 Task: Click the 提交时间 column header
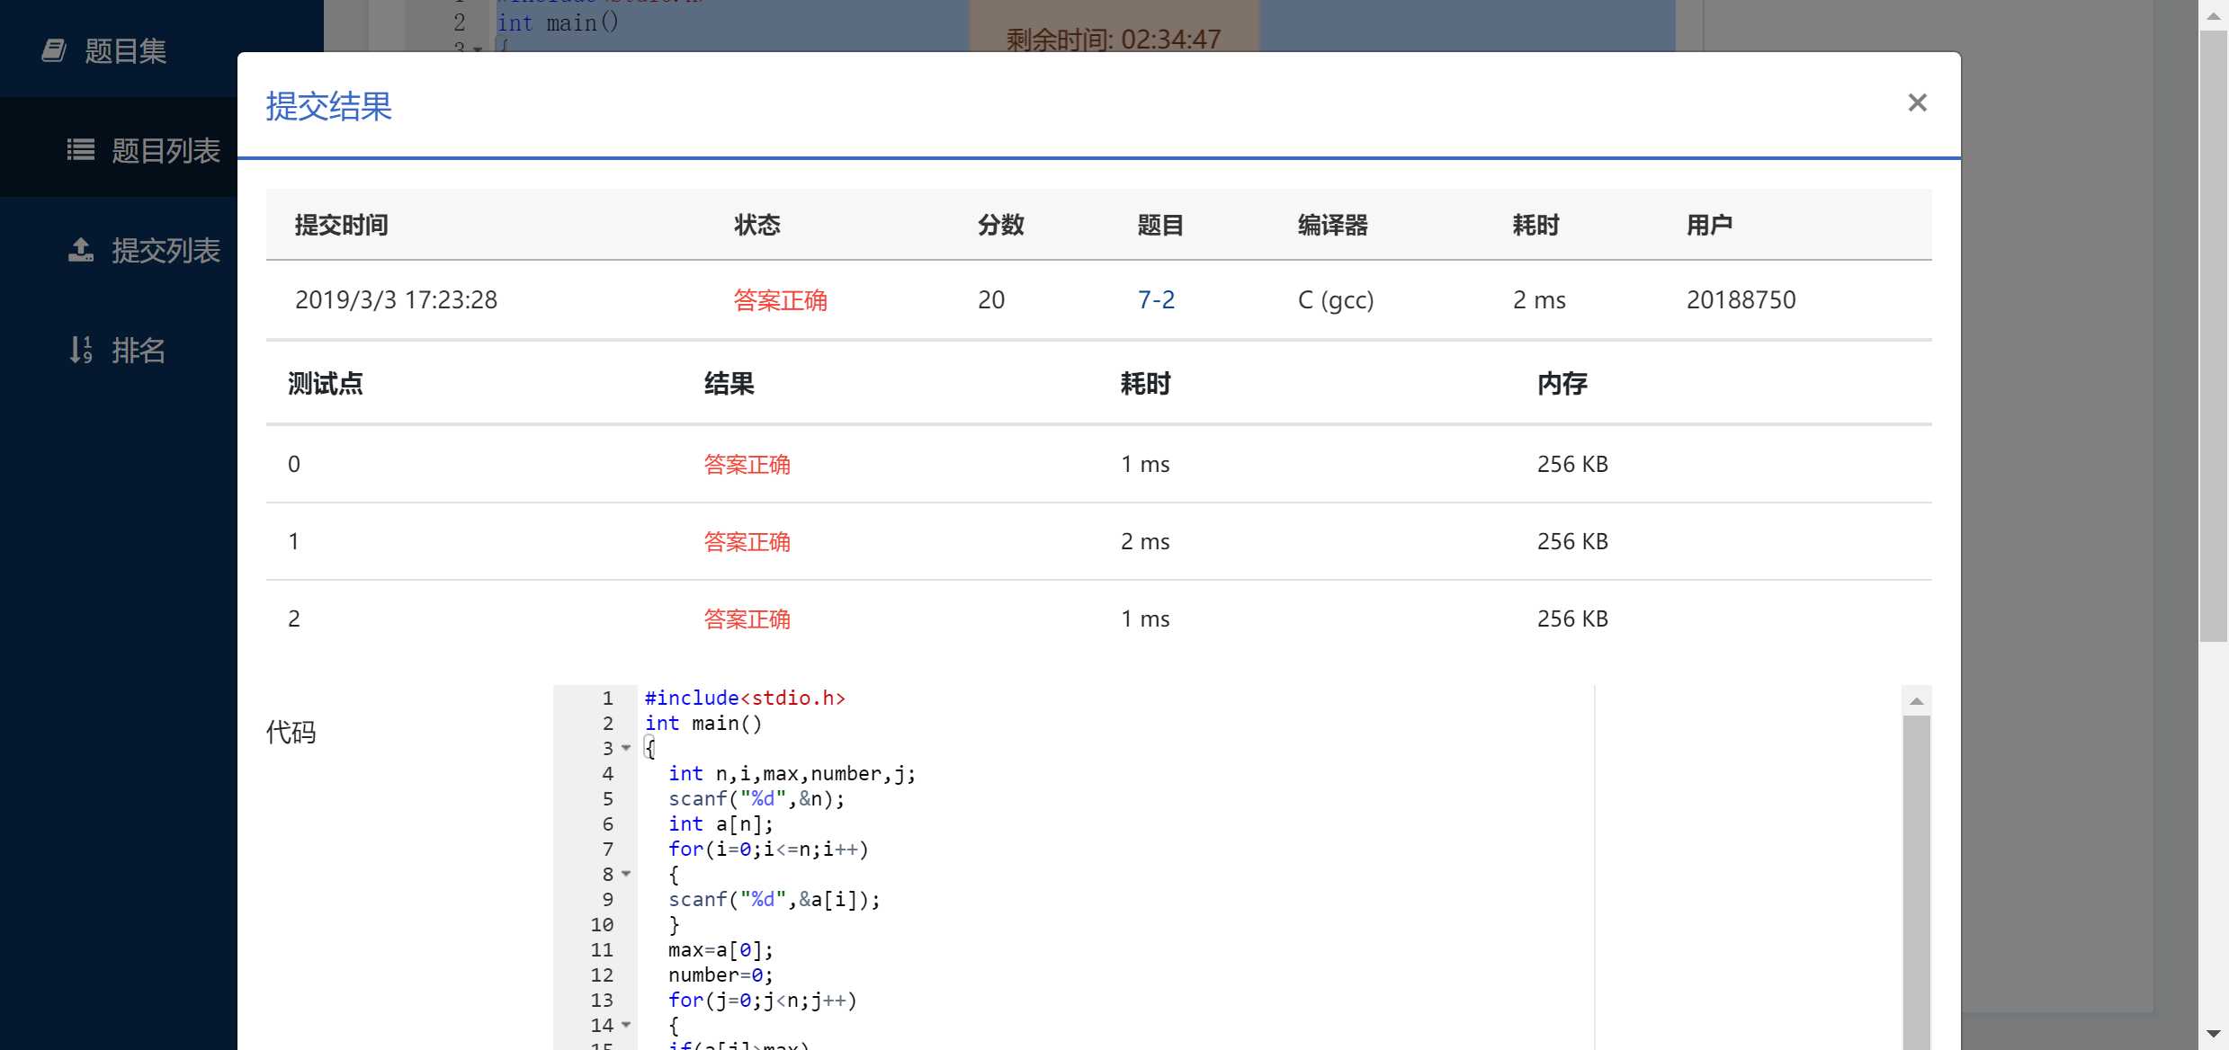pyautogui.click(x=342, y=225)
